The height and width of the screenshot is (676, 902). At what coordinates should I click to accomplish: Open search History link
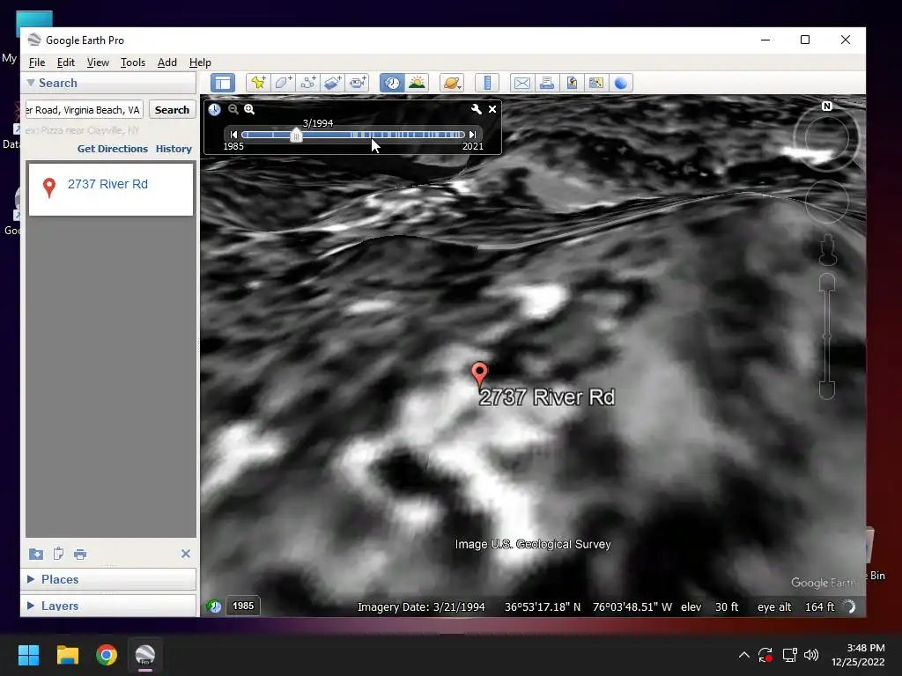174,148
